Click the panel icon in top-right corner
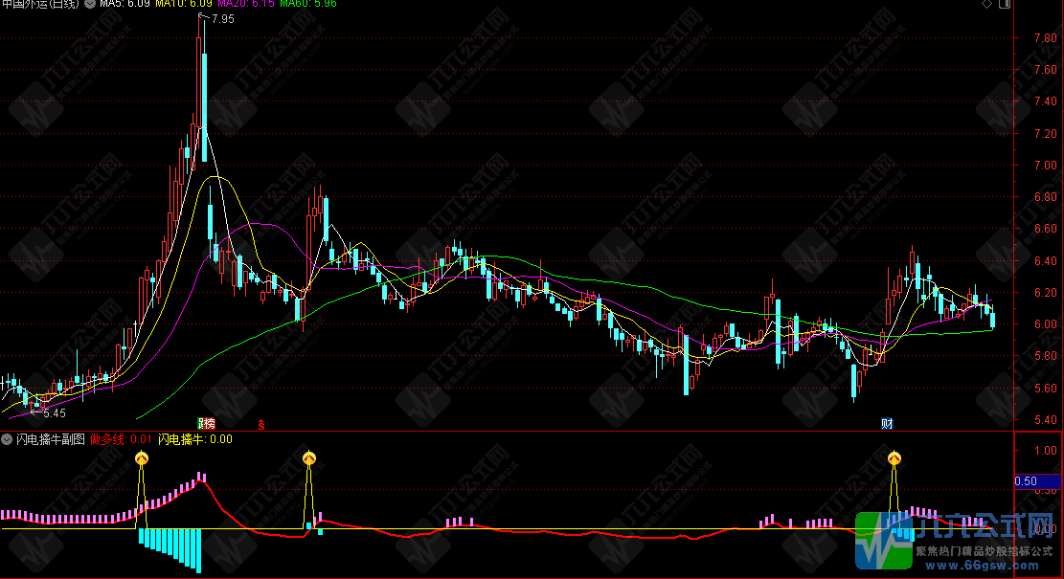The image size is (1064, 579). tap(1004, 5)
